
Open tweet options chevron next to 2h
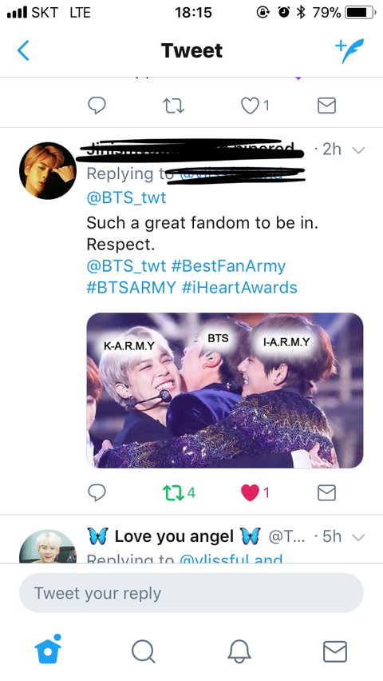tap(358, 150)
